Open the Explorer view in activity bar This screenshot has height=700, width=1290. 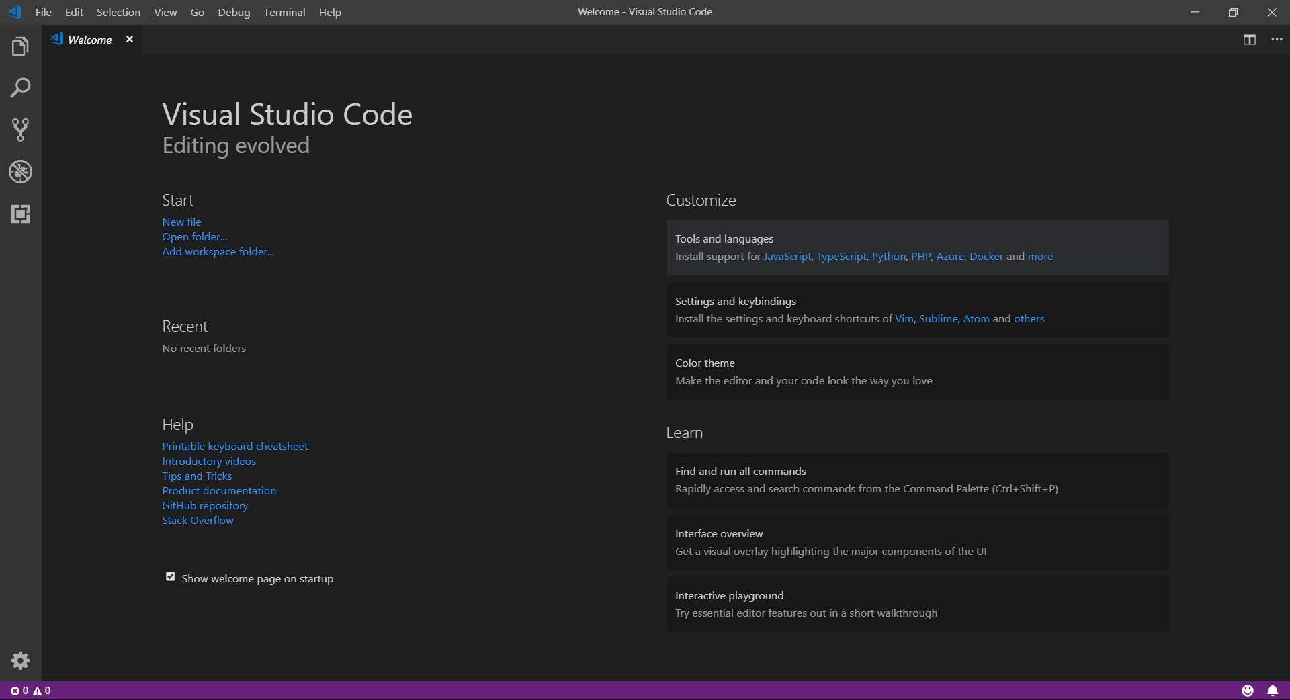[x=20, y=46]
